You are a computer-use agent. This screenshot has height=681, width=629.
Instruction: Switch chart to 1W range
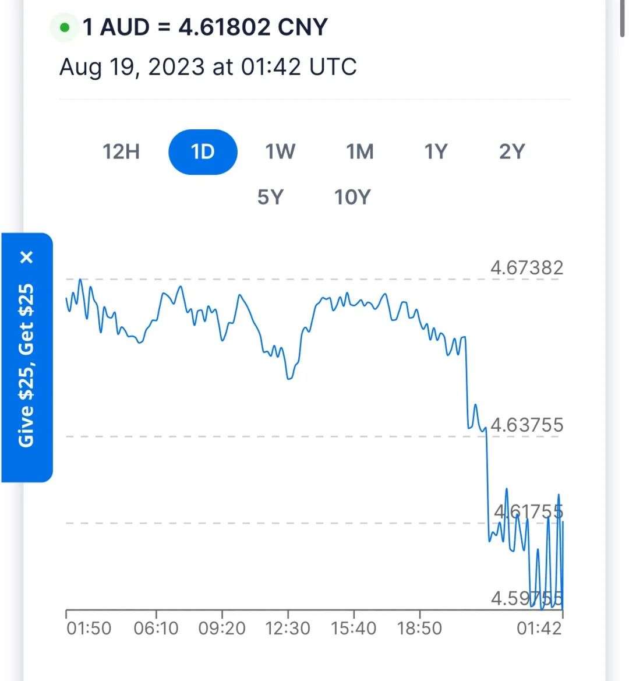pos(280,152)
